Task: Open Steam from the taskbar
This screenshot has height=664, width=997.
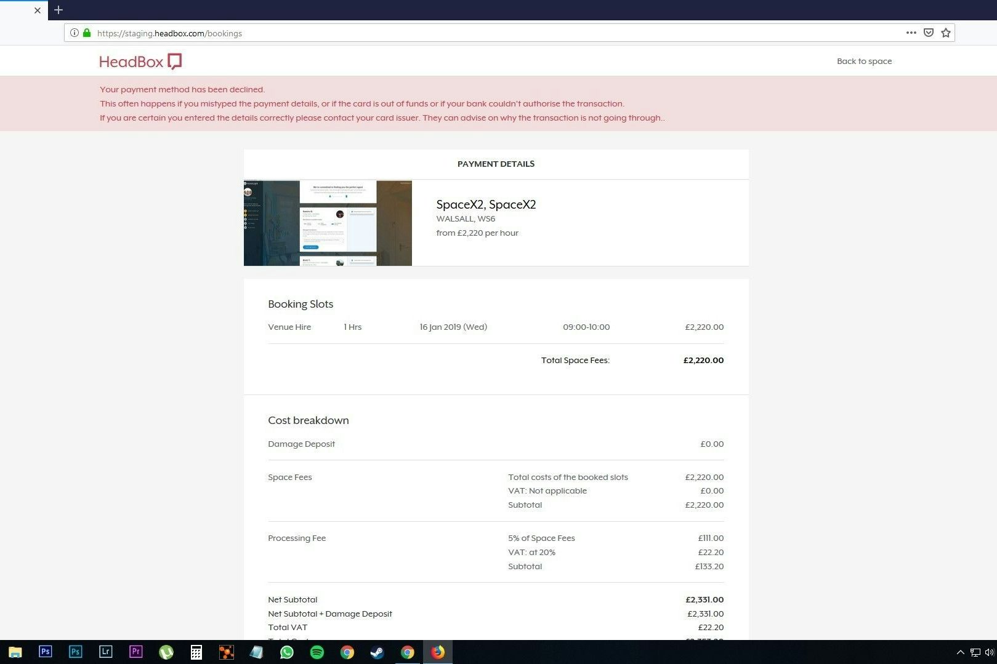Action: click(377, 652)
